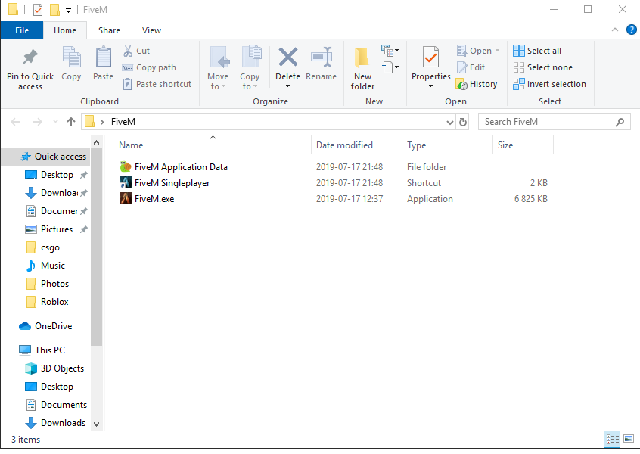Switch to large thumbnails view in status bar
640x454 pixels.
(x=628, y=439)
